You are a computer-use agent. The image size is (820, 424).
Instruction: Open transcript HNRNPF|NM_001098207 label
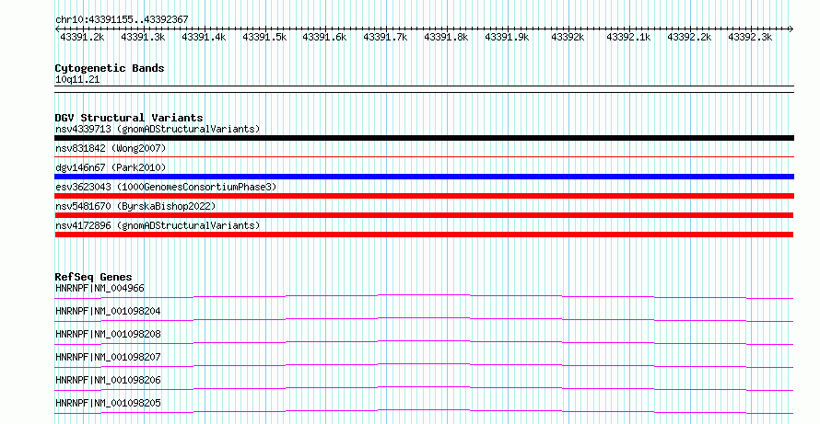(108, 357)
